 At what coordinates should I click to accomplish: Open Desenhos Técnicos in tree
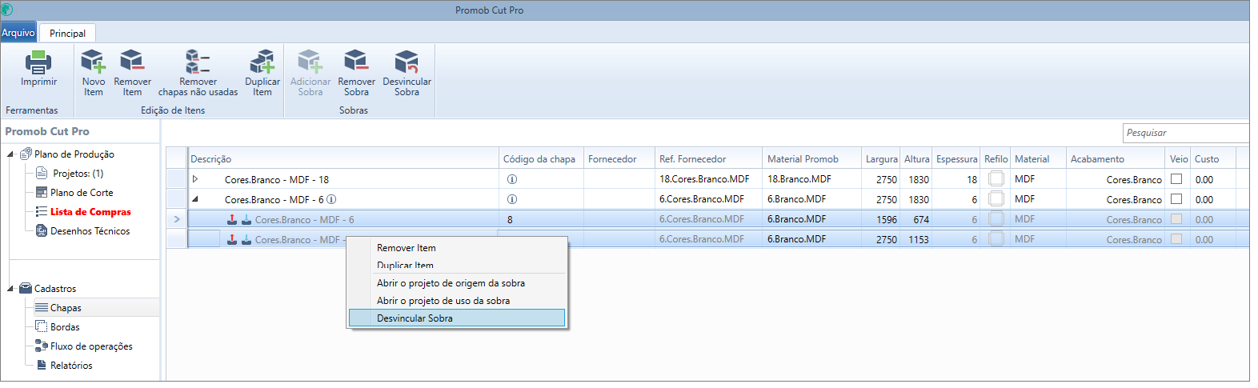90,231
